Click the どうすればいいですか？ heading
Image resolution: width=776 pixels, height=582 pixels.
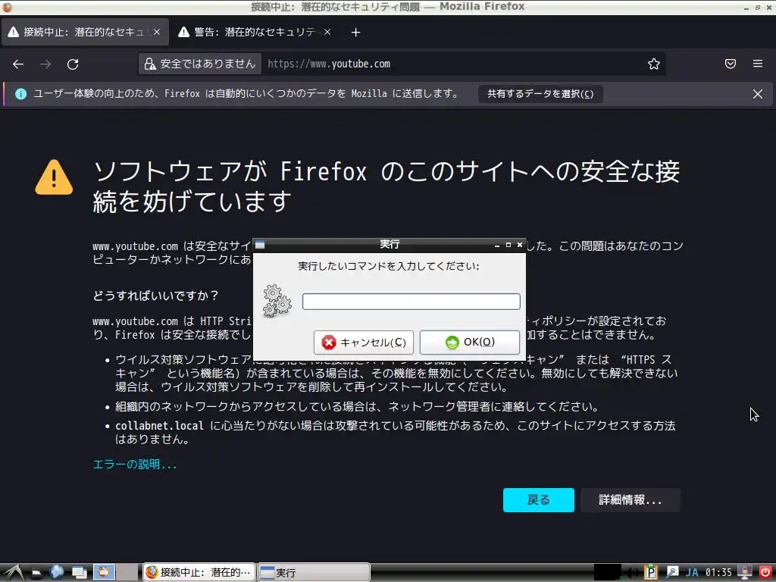(x=155, y=296)
